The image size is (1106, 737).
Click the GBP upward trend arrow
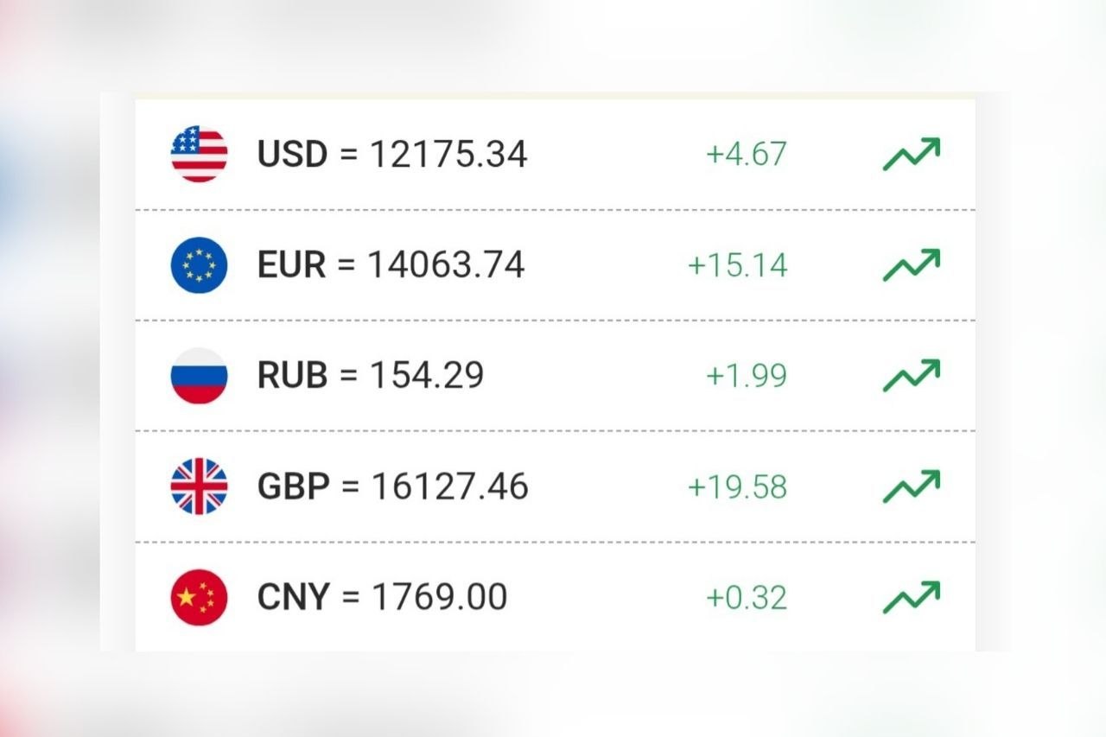pyautogui.click(x=911, y=486)
